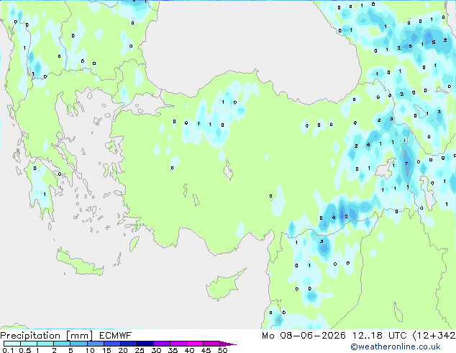Viewport: 456px width, 353px height.
Task: Select the 25–30 mm navy legend swatch
Action: click(x=145, y=344)
